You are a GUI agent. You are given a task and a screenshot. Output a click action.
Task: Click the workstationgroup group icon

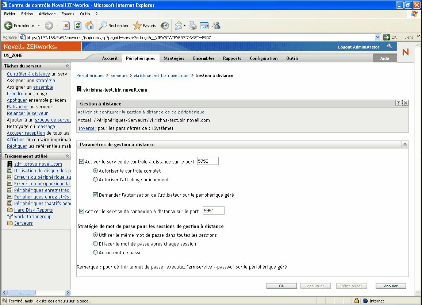click(x=10, y=216)
